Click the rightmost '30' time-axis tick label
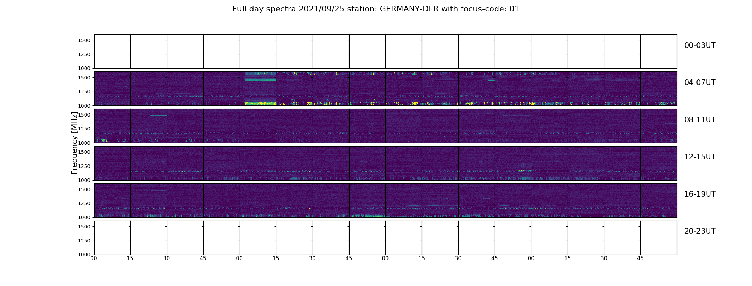 pos(604,258)
